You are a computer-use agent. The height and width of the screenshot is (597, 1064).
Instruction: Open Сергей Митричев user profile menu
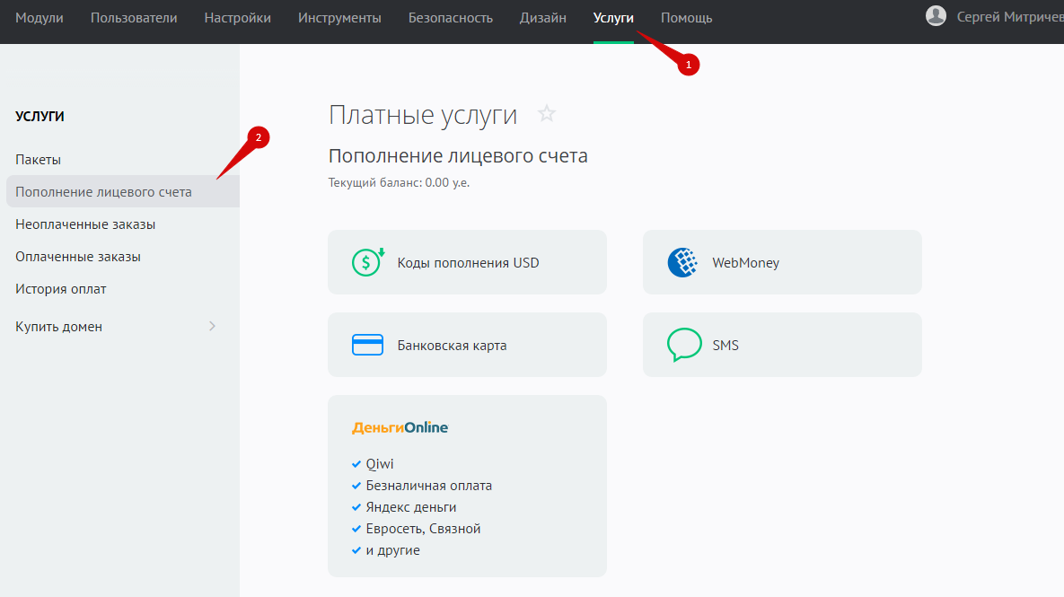tap(1009, 18)
